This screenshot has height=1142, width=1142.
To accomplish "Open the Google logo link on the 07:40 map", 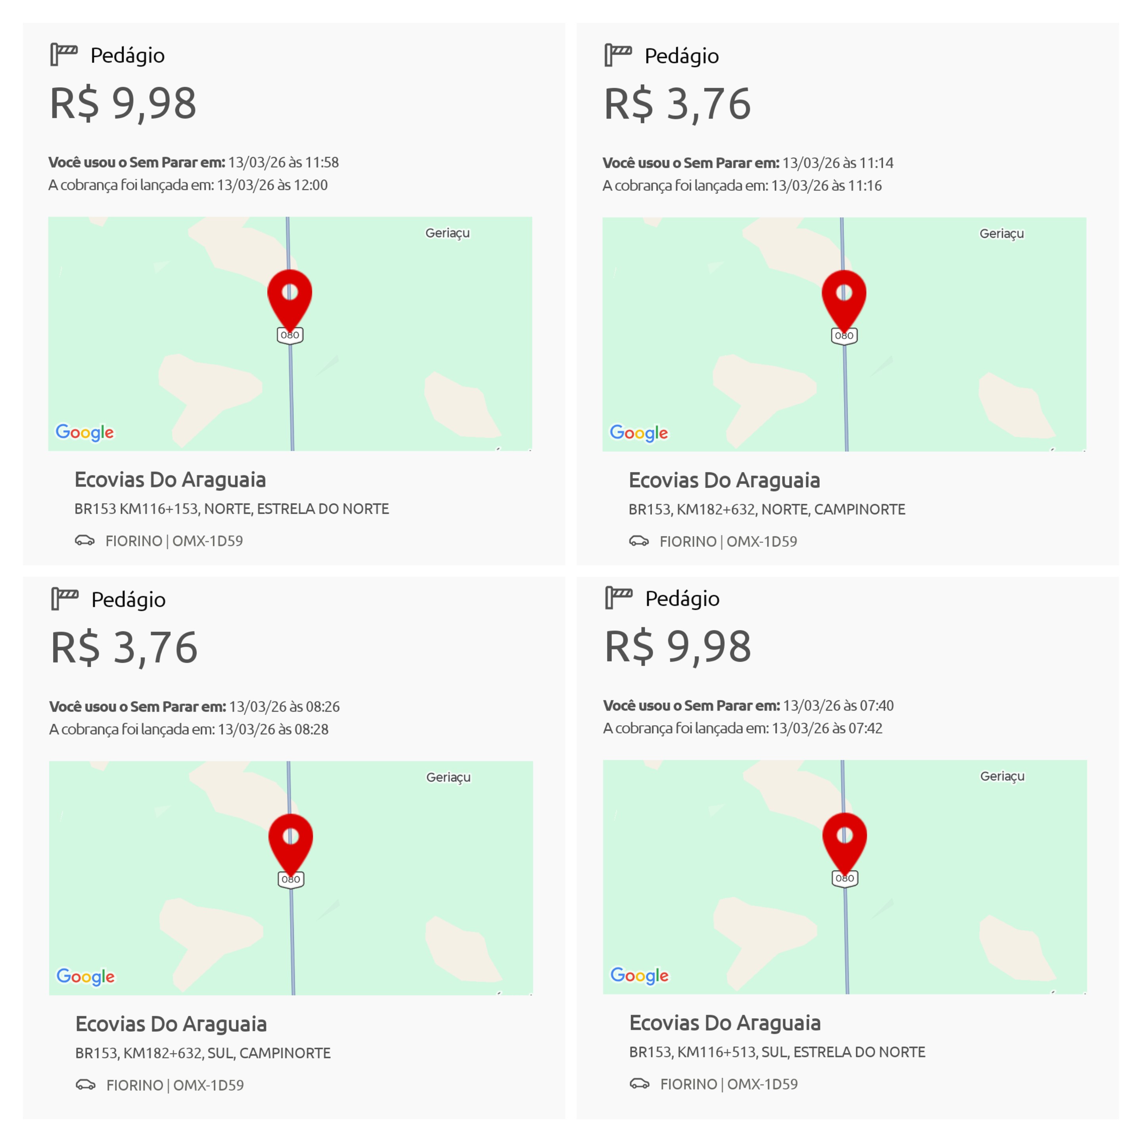I will (640, 975).
